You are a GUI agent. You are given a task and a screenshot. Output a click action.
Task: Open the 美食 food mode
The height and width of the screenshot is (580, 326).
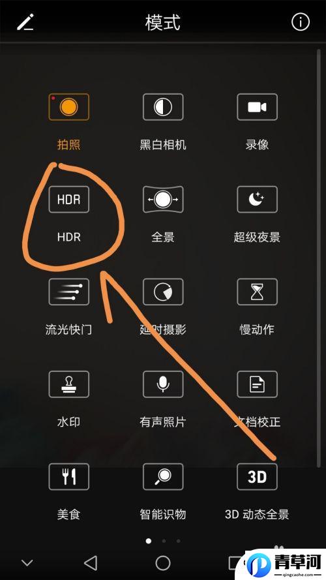click(68, 477)
